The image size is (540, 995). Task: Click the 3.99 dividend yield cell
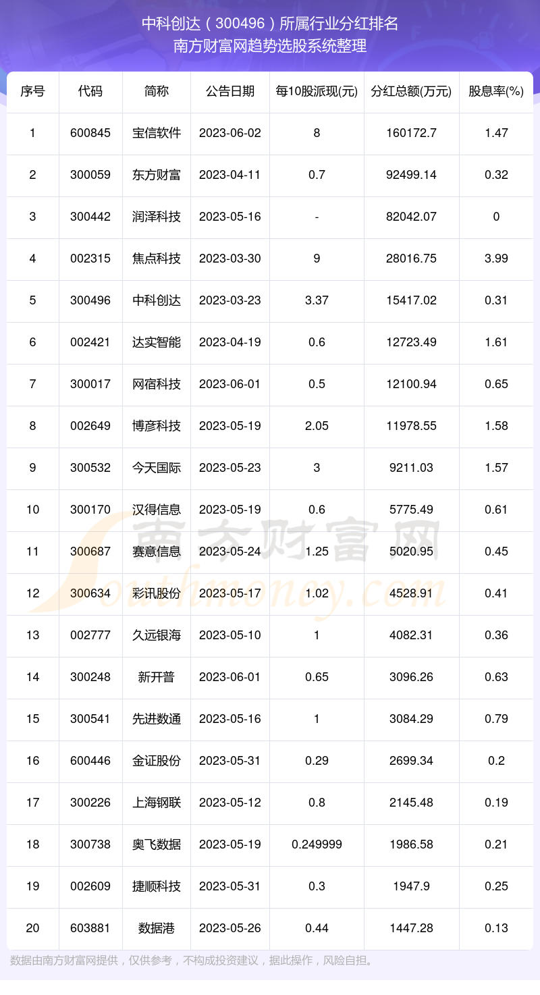point(496,259)
